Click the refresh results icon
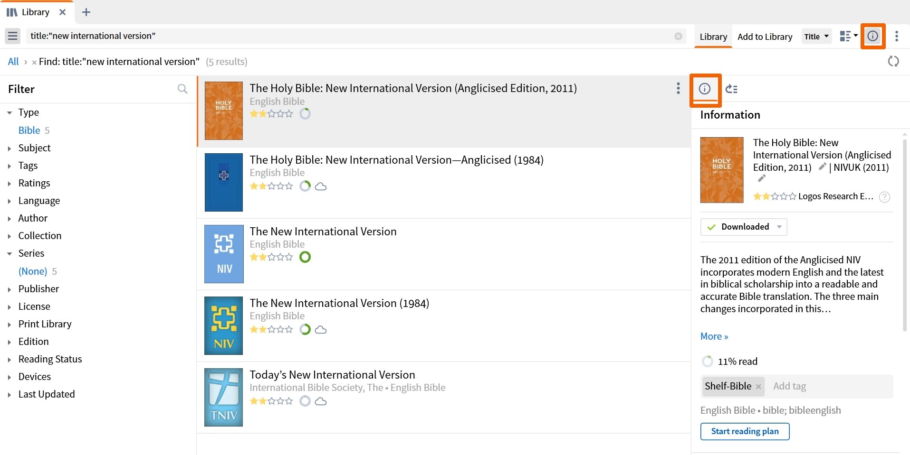 [x=893, y=61]
